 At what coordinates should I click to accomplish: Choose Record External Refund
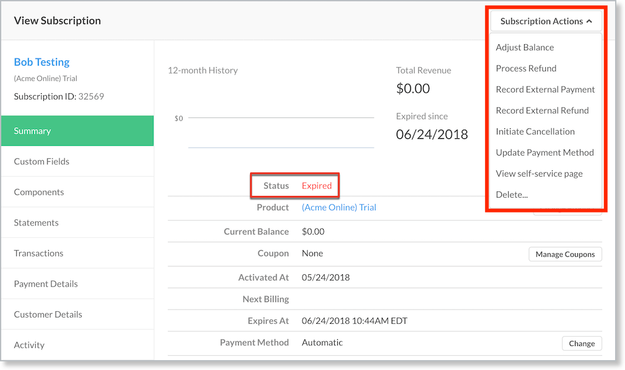tap(542, 111)
